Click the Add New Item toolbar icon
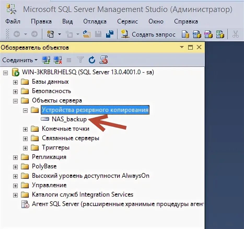 coord(69,34)
